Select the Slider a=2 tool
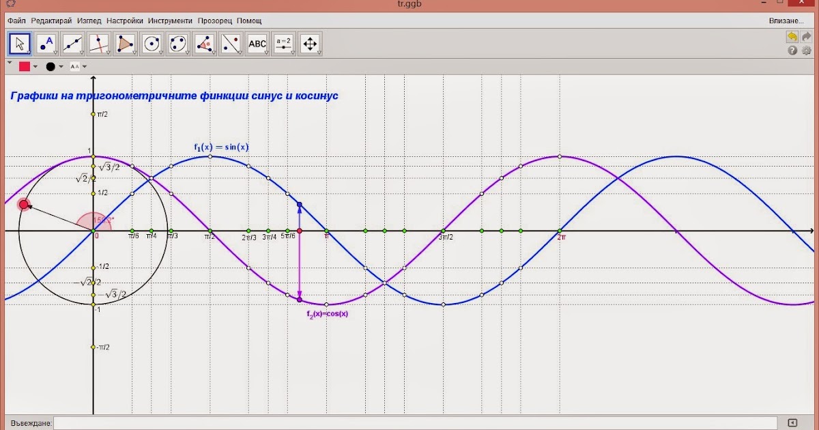This screenshot has height=430, width=819. [283, 44]
